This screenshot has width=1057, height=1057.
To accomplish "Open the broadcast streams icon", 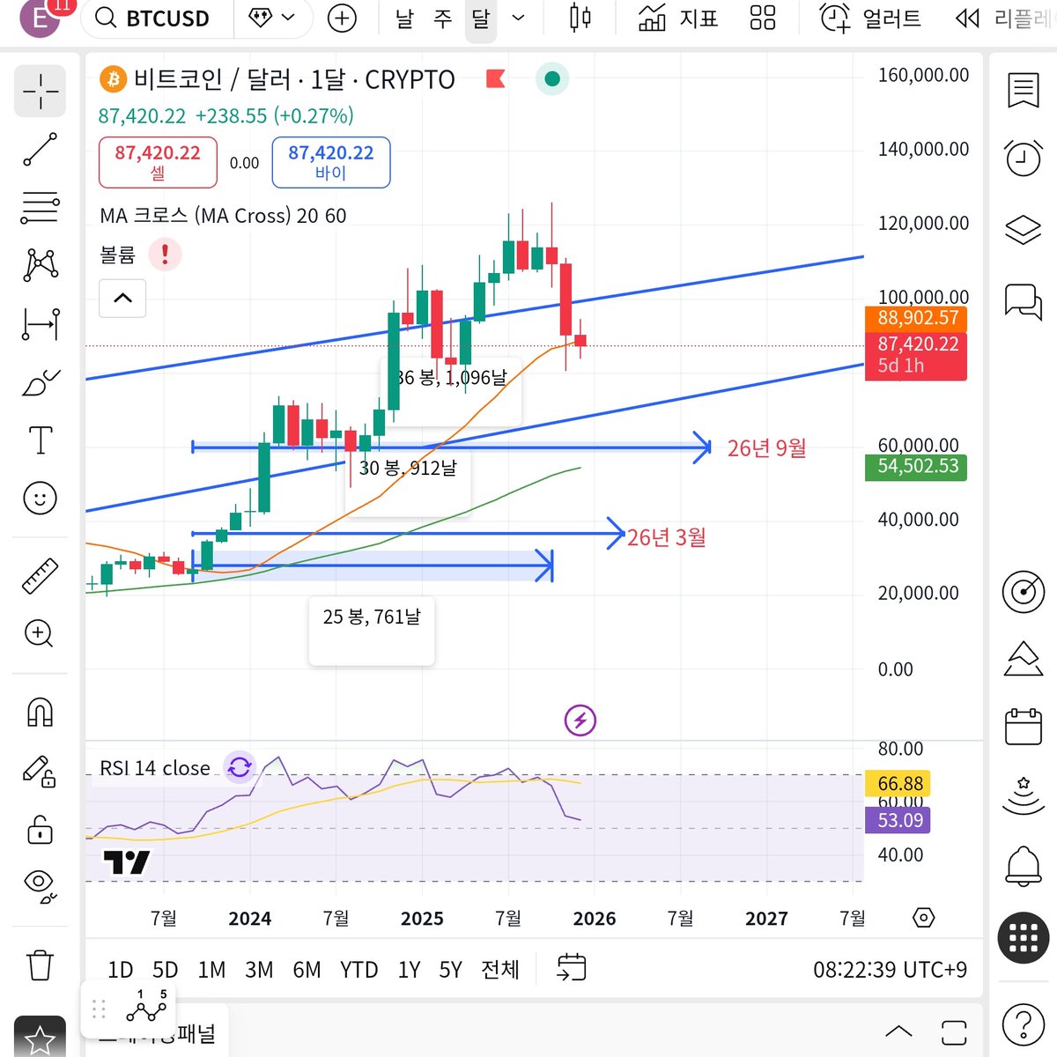I will tap(1023, 795).
